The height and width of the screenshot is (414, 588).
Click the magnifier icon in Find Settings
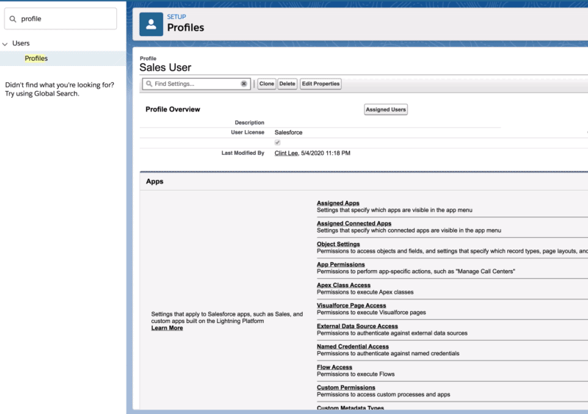tap(149, 84)
